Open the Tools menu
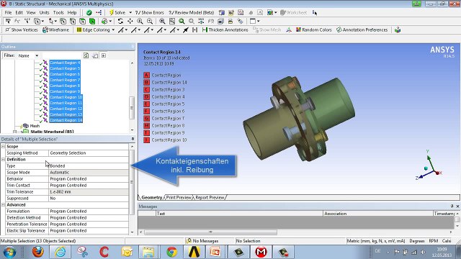The image size is (461, 259). pos(58,13)
